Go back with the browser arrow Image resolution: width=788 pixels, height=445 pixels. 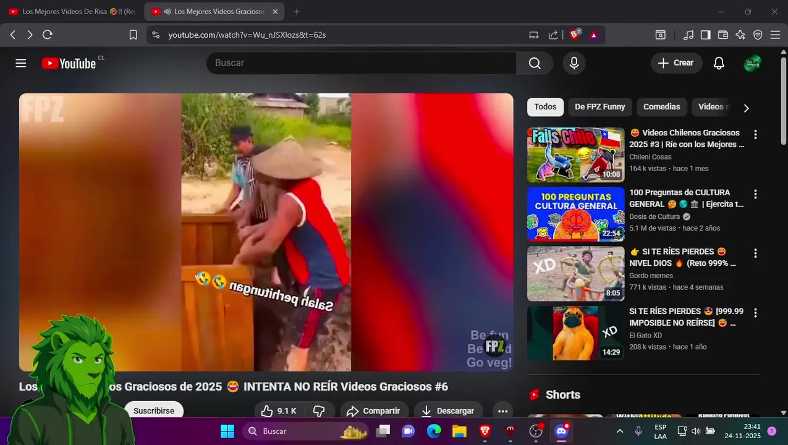13,35
